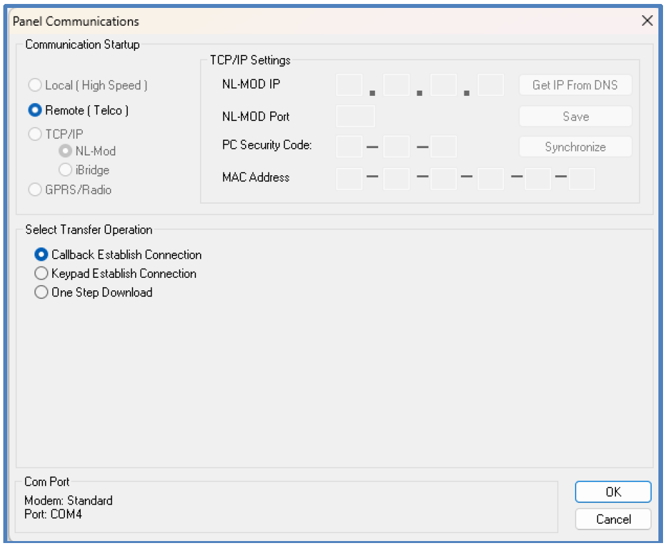Confirm the dialog with OK
This screenshot has width=667, height=547.
[613, 492]
